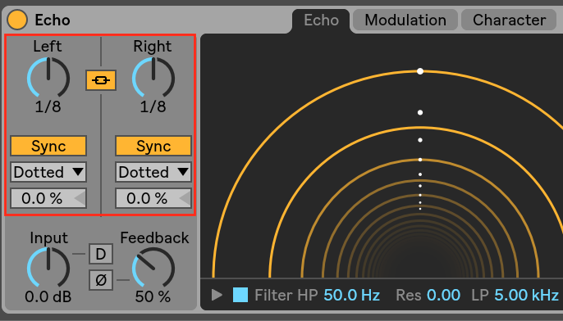This screenshot has height=321, width=563.
Task: Click the LP 5.00 kHz value
Action: coord(526,295)
